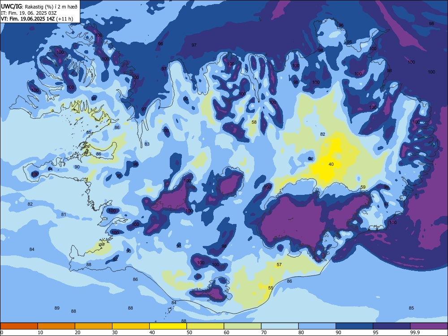Click the '83' humidity value on the map

147,144
